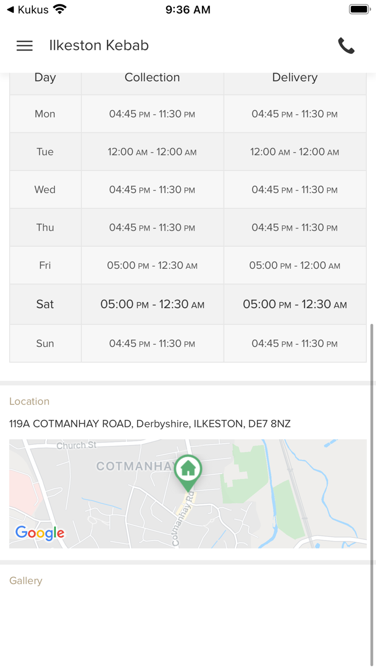The height and width of the screenshot is (669, 376).
Task: Open the Gallery section heading
Action: (26, 581)
